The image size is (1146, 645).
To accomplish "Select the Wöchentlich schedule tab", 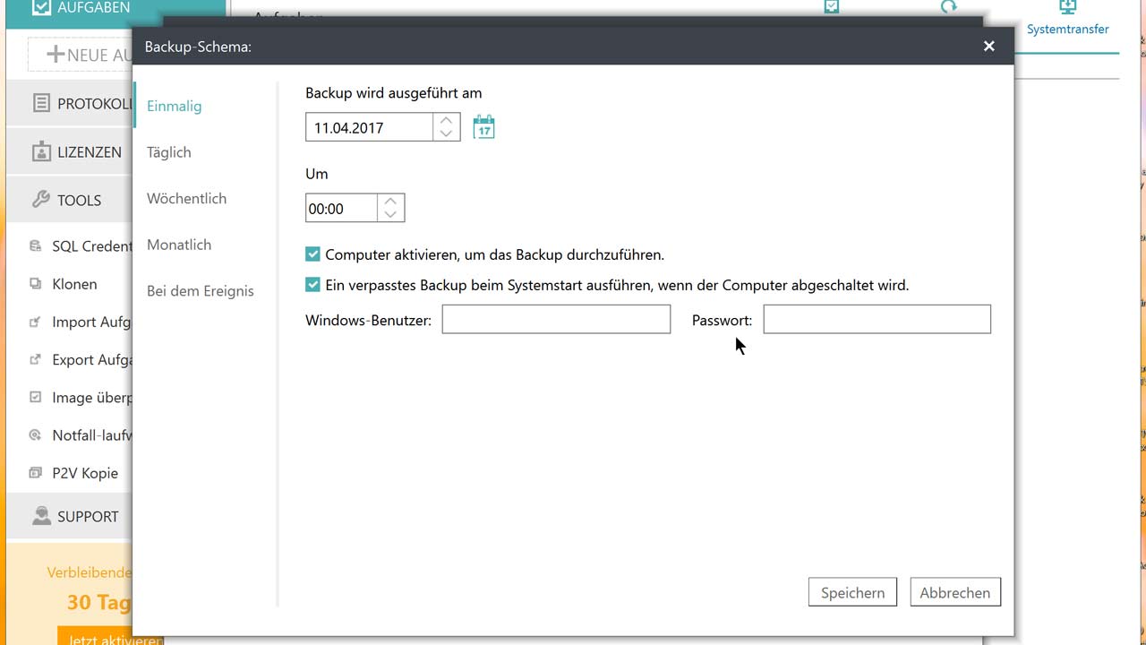I will click(x=186, y=199).
